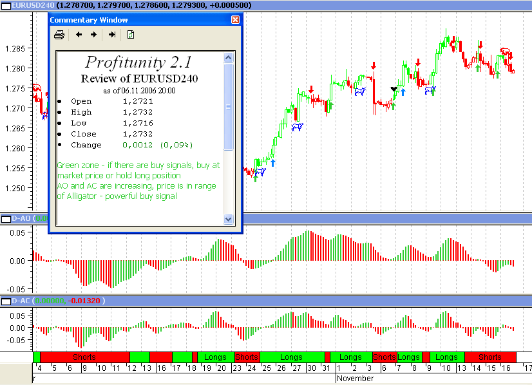Click the commentary vertical scrollbar thumb
The image size is (532, 385).
point(229,106)
